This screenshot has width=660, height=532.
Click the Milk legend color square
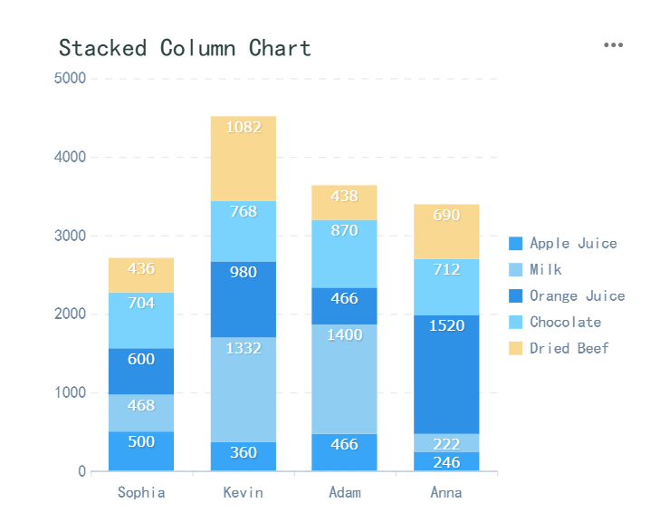516,269
